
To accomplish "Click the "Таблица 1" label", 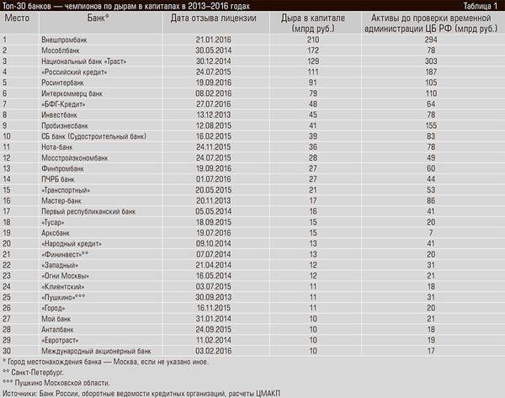I will click(481, 6).
